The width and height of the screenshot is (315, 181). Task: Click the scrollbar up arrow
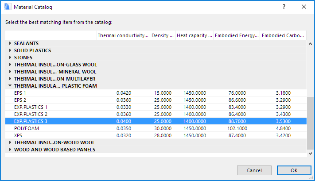[310, 43]
